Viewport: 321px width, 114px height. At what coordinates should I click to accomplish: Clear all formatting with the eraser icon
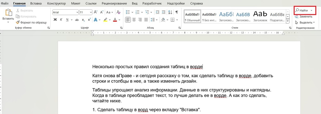pyautogui.click(x=118, y=12)
